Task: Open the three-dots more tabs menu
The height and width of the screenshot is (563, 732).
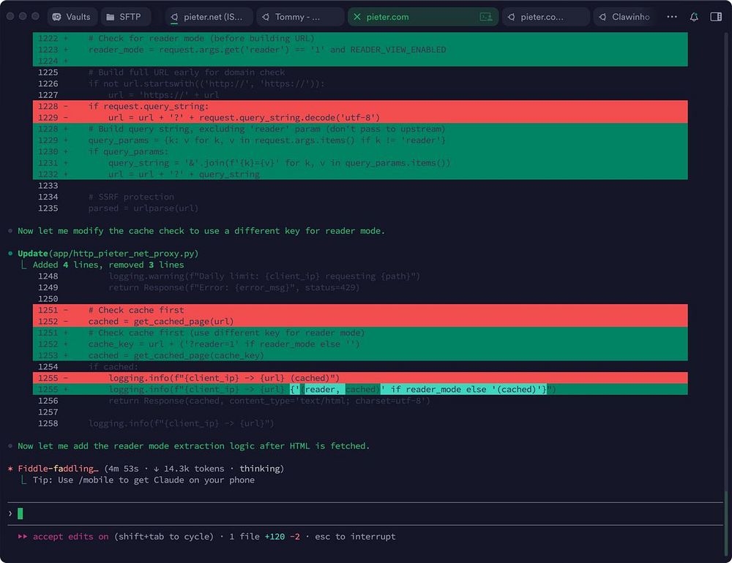Action: click(672, 17)
